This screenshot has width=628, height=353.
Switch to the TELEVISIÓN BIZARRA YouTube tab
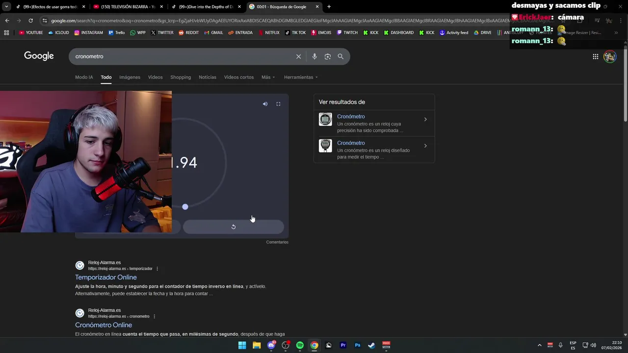tap(129, 7)
